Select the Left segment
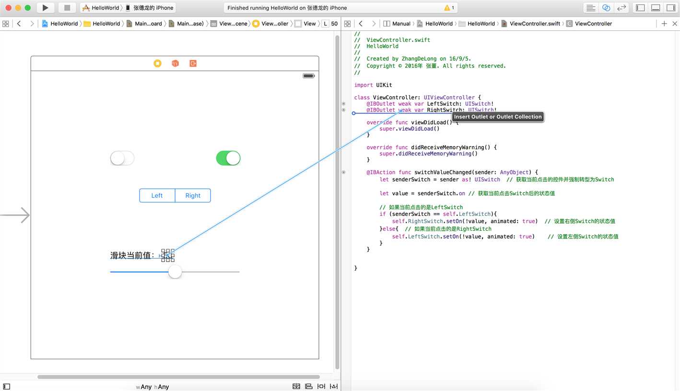The image size is (680, 391). tap(157, 195)
